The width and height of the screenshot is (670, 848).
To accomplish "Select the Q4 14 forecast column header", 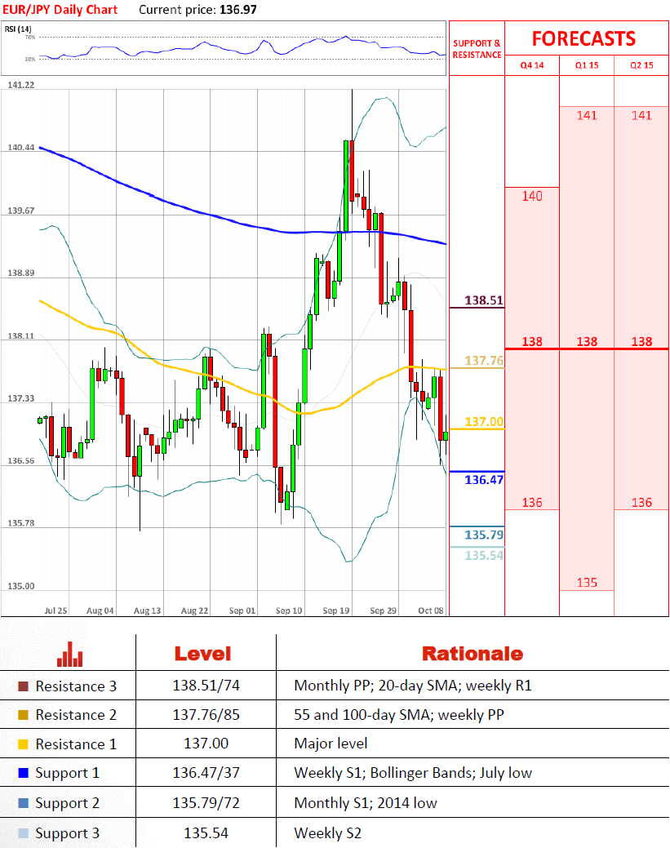I will (532, 65).
